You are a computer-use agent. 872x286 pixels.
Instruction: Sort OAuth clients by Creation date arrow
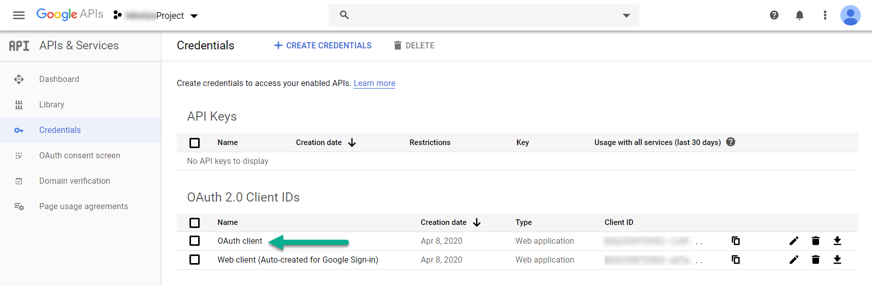477,222
